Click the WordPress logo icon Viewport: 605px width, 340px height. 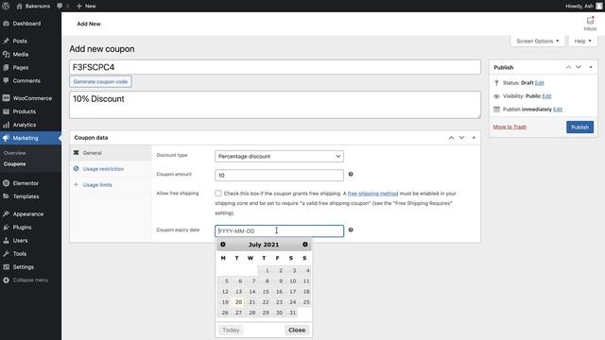[7, 6]
